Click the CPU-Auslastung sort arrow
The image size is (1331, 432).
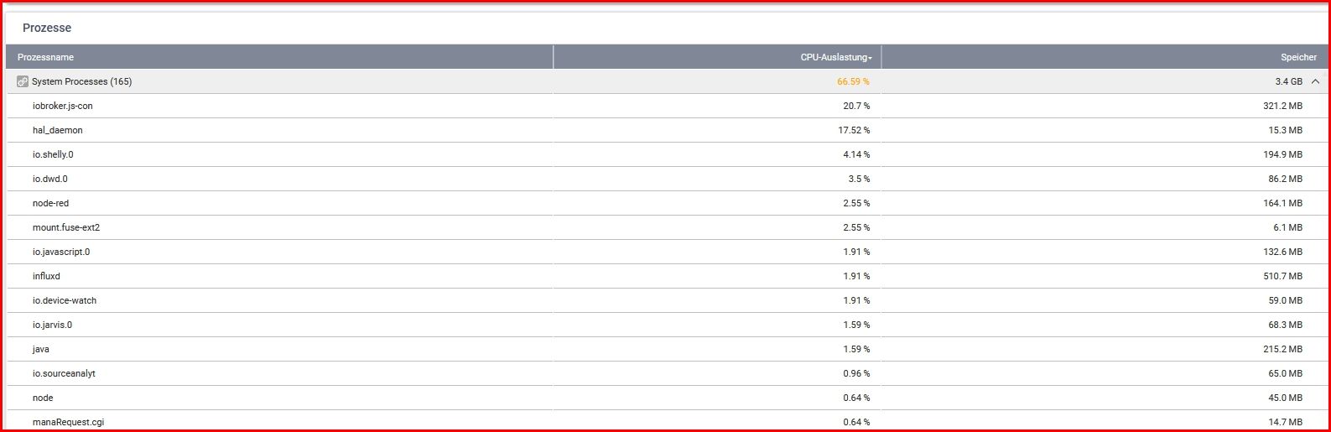click(x=871, y=58)
